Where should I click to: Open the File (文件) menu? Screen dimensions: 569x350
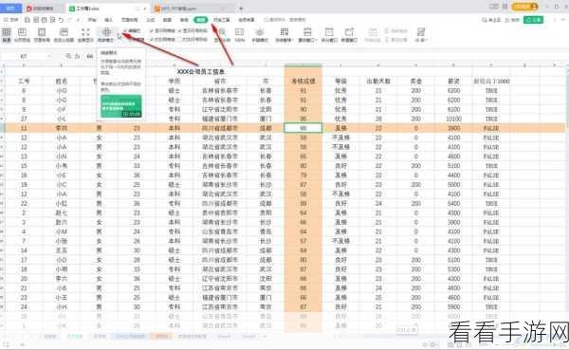click(11, 20)
